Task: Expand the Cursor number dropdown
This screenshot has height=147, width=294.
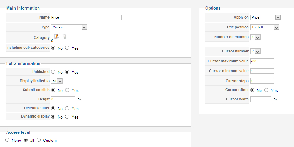Action: pyautogui.click(x=256, y=51)
